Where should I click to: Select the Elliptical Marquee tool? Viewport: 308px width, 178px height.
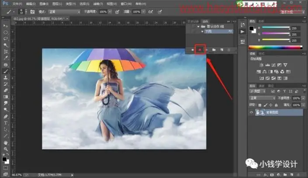[x=6, y=32]
